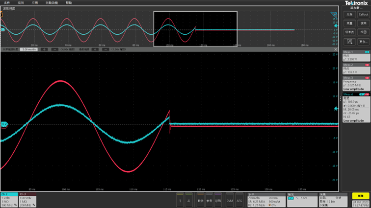The width and height of the screenshot is (371, 208).
Task: Open Ch 3 channel settings badge
Action: [x=27, y=199]
